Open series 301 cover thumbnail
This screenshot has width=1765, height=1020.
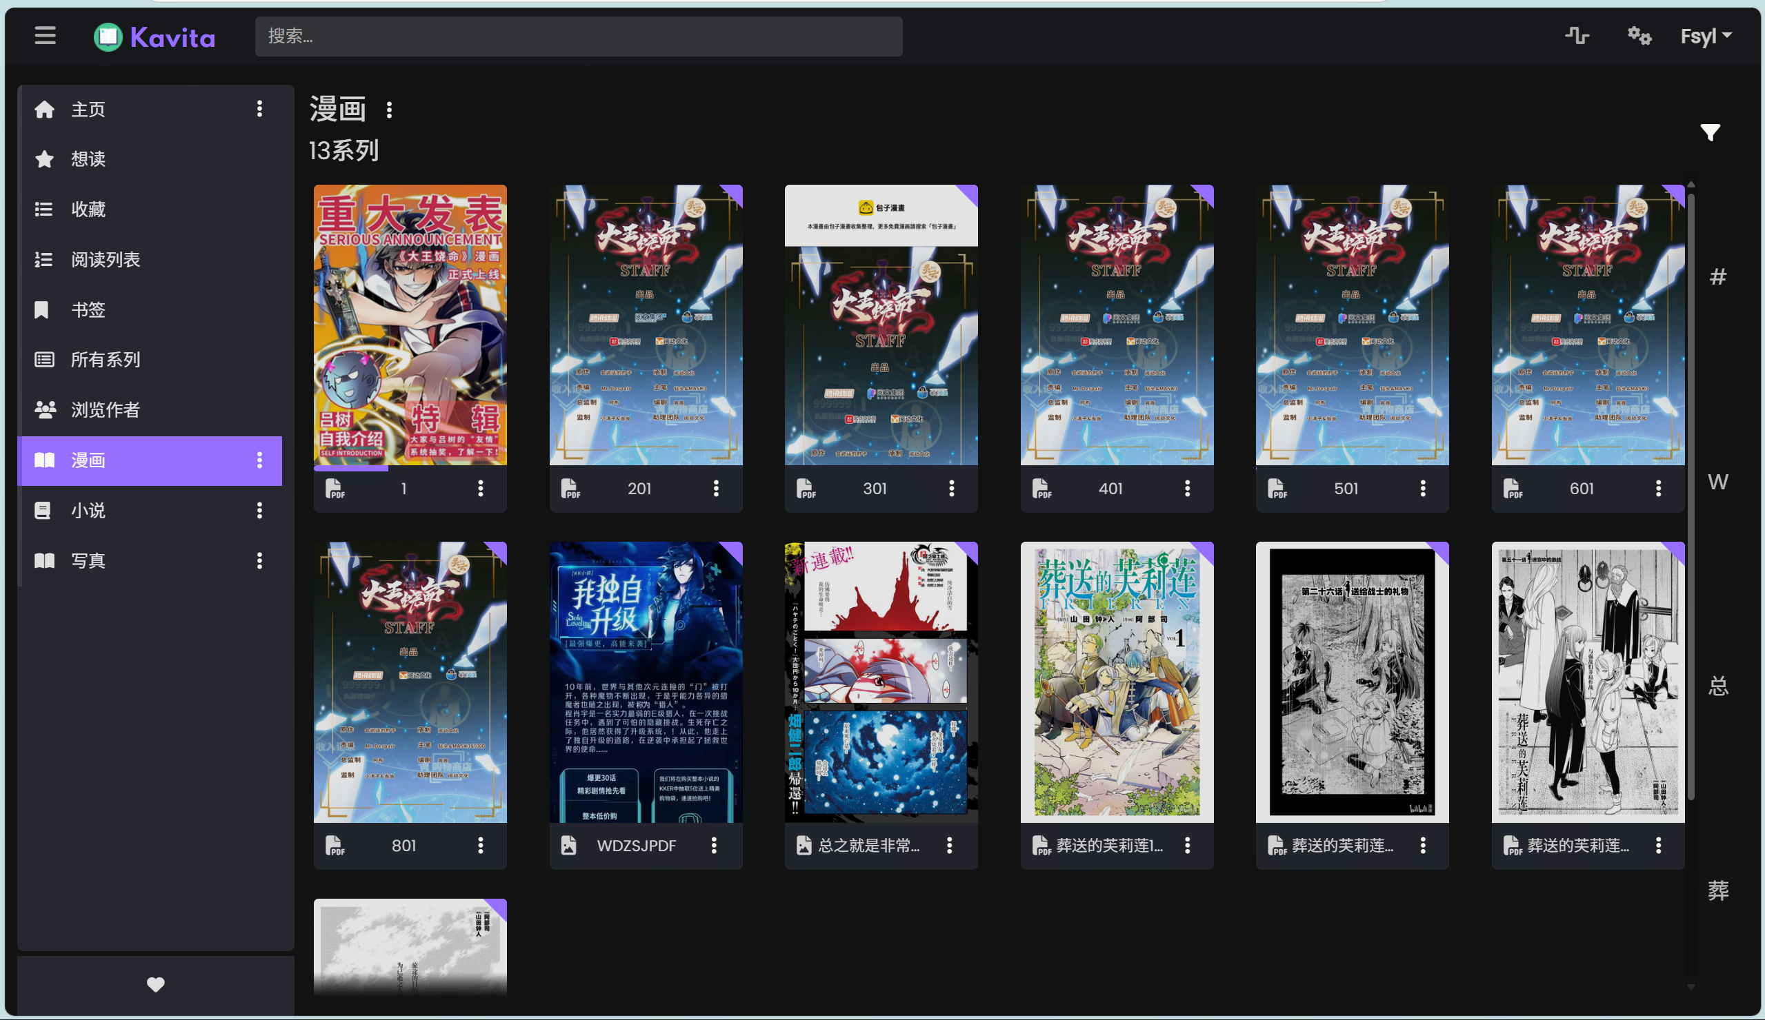point(881,325)
